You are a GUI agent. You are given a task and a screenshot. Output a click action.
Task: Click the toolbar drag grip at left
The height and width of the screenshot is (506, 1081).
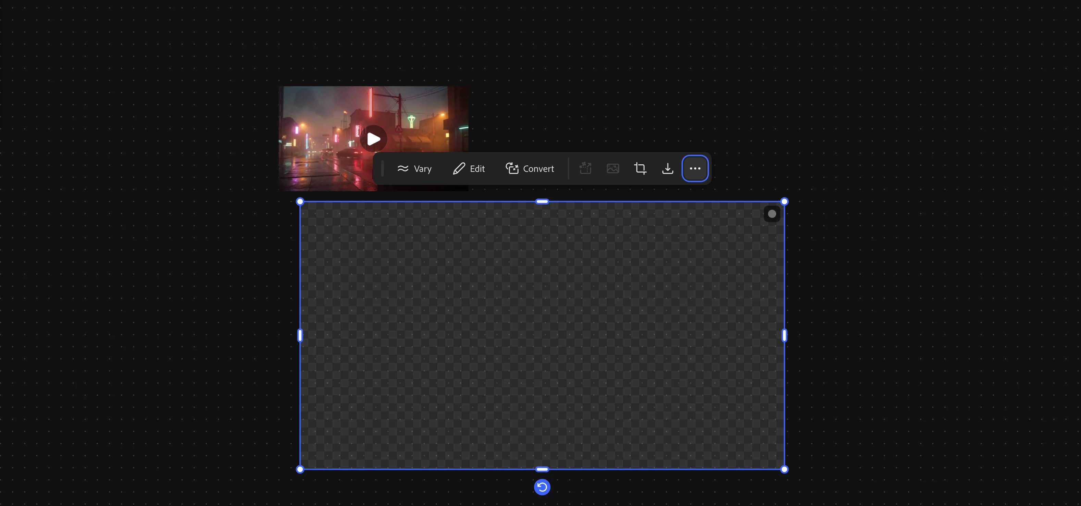(x=383, y=169)
